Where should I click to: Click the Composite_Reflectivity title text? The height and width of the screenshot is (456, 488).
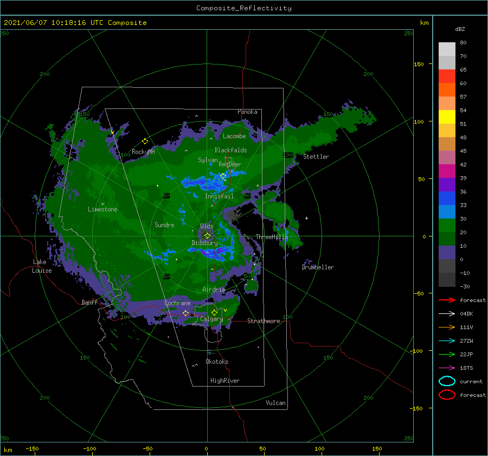pos(244,8)
